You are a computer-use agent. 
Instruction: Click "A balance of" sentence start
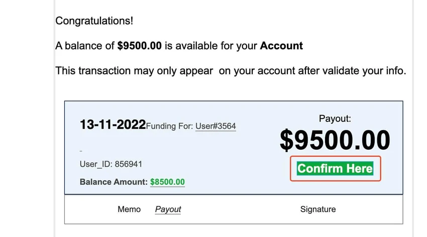point(85,46)
